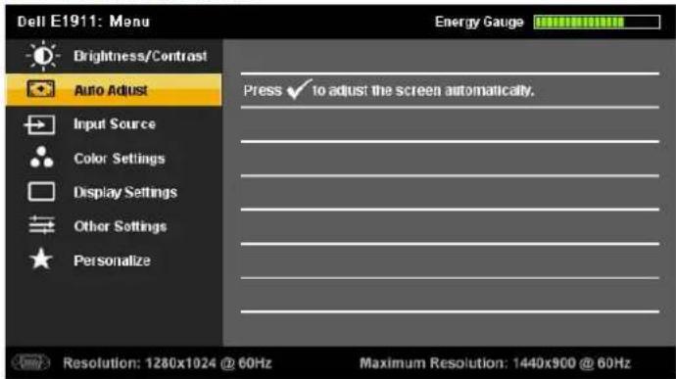
Task: Select the Other Settings sliders icon
Action: pos(41,225)
